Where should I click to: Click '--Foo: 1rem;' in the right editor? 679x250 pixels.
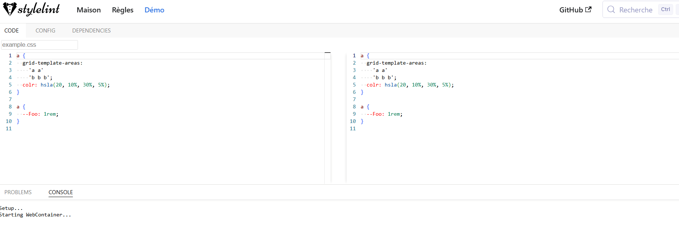coord(384,114)
